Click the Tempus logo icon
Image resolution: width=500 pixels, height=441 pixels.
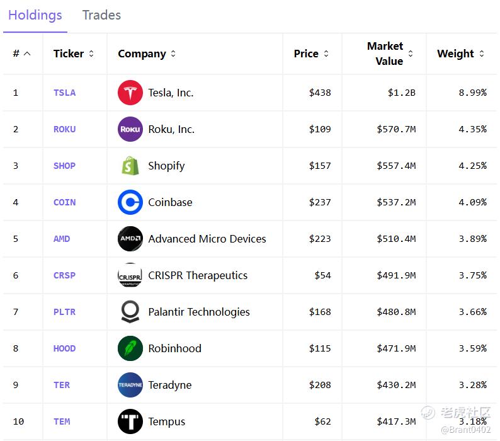click(130, 421)
